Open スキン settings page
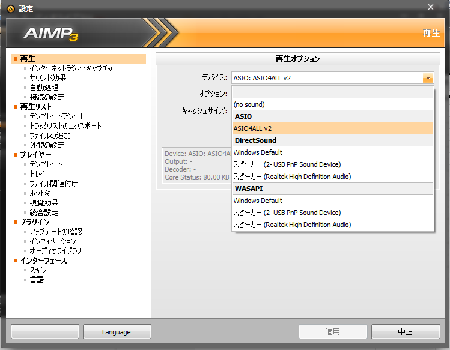 (x=38, y=270)
